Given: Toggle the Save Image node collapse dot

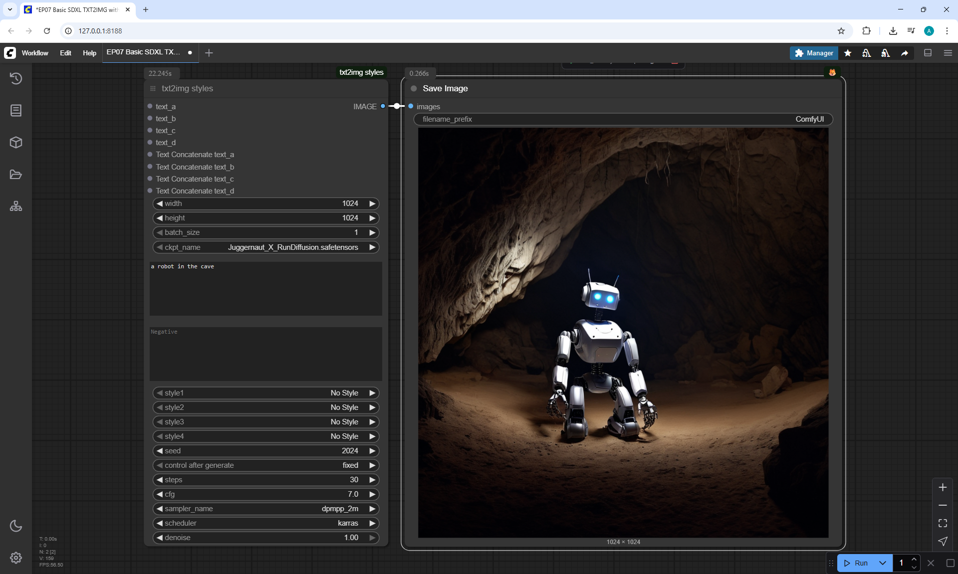Looking at the screenshot, I should pos(414,88).
